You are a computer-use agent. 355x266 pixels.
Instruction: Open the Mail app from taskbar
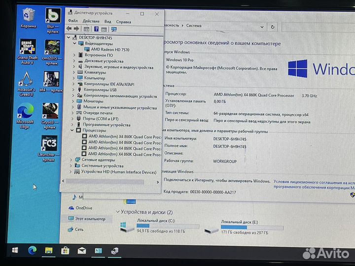(x=82, y=251)
